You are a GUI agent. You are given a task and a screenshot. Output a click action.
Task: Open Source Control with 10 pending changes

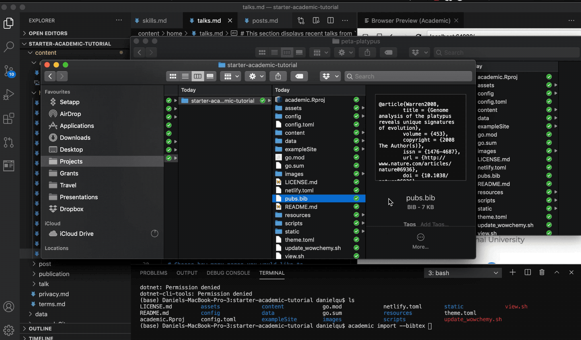point(9,71)
